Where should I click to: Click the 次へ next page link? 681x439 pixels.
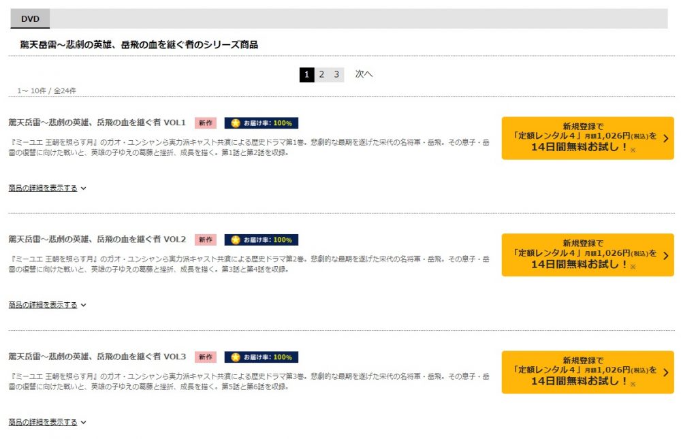pyautogui.click(x=364, y=74)
